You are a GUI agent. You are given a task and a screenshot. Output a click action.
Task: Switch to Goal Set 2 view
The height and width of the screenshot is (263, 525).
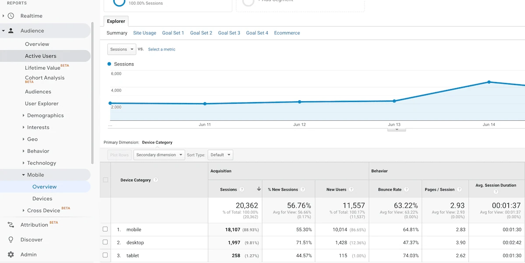tap(201, 33)
